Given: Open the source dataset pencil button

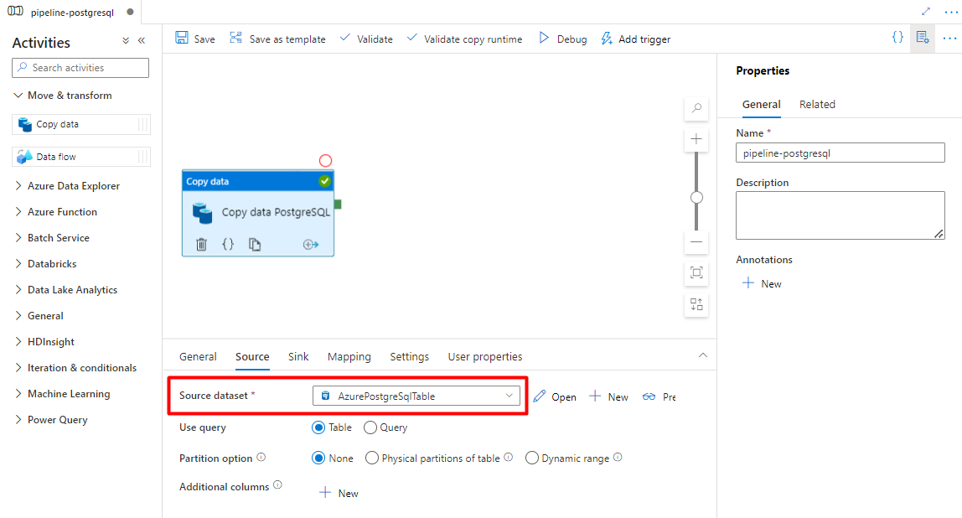Looking at the screenshot, I should (555, 396).
